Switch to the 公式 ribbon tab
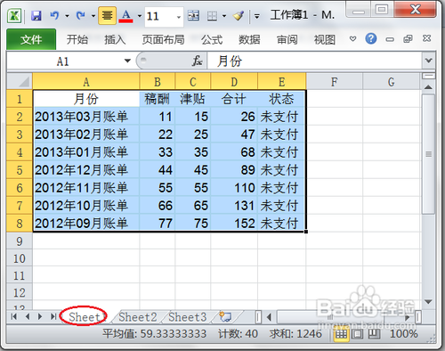The image size is (445, 351). (x=212, y=39)
